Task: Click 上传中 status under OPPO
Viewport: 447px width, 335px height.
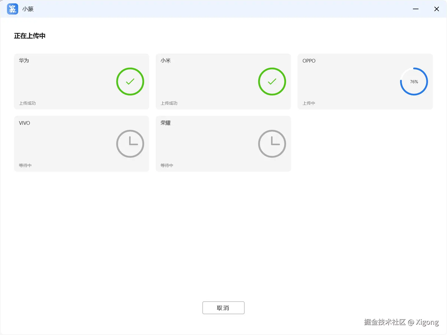Action: pyautogui.click(x=309, y=103)
